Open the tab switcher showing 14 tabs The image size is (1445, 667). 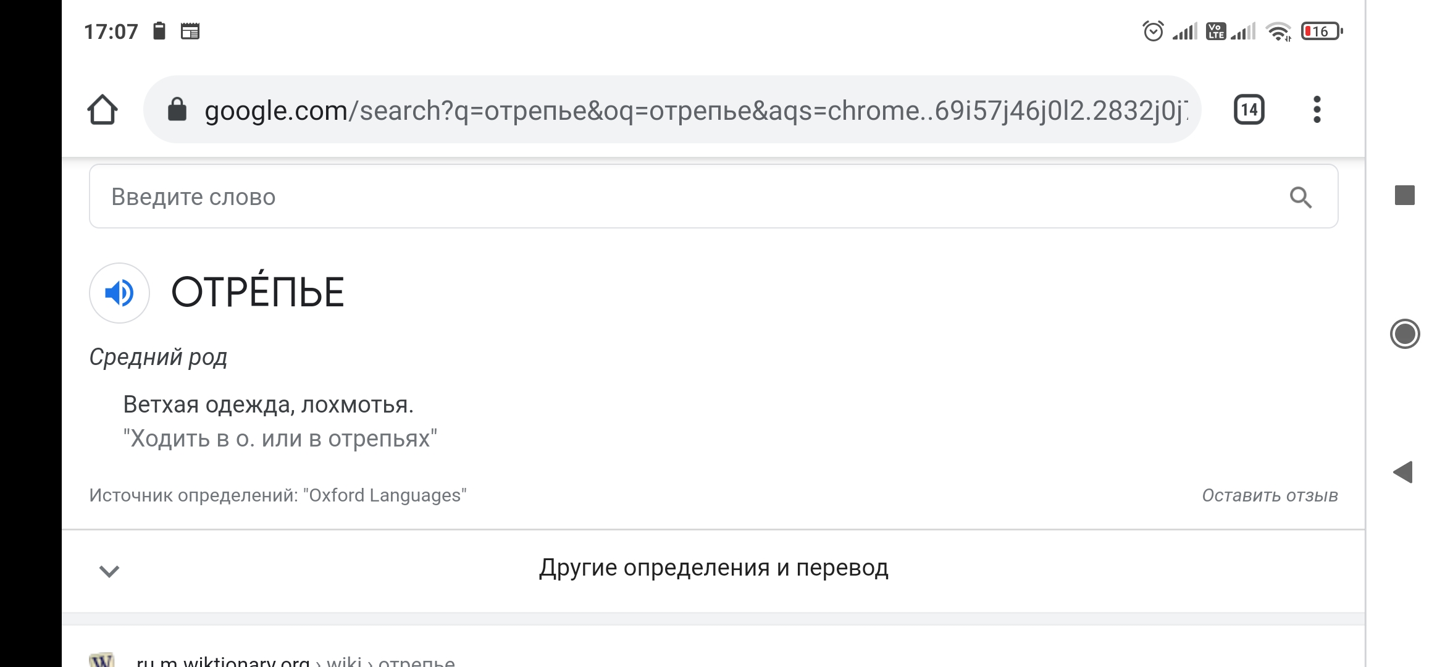pos(1249,110)
